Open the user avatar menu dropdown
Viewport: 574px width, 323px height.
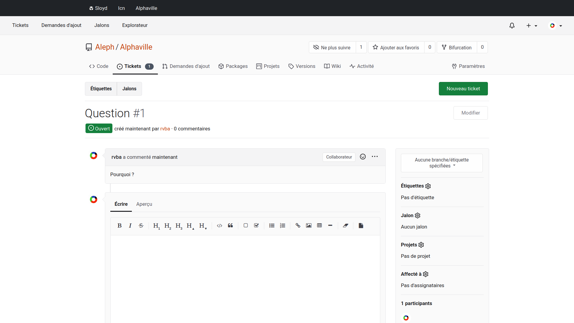tap(555, 26)
